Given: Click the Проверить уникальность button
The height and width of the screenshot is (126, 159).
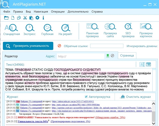Looking at the screenshot, I should [28, 46].
